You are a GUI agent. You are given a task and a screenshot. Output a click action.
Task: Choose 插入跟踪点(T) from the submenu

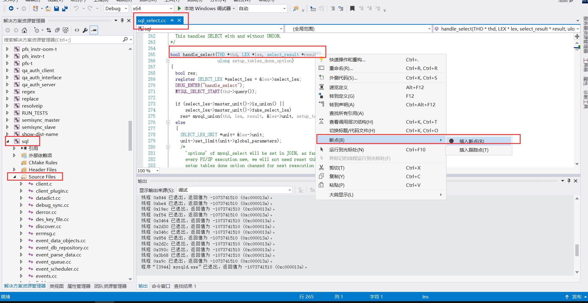(x=479, y=150)
